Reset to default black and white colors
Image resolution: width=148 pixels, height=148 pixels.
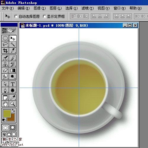coord(4,120)
